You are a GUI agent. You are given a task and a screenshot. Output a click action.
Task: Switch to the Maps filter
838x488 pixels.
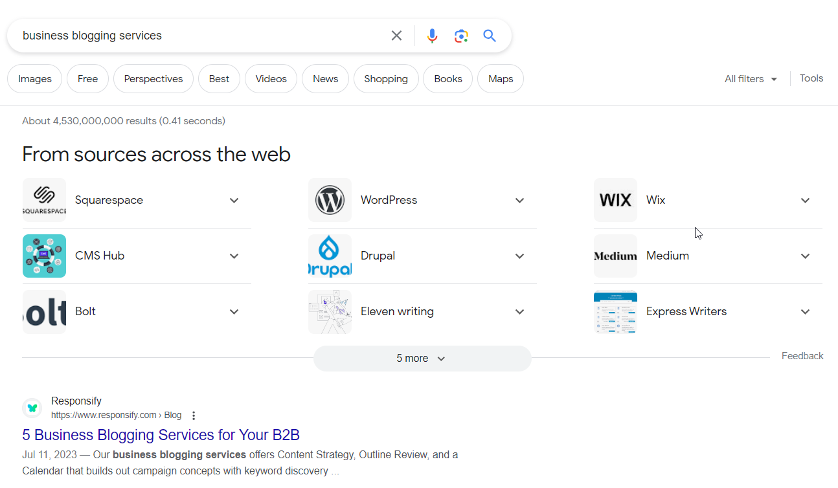(501, 79)
